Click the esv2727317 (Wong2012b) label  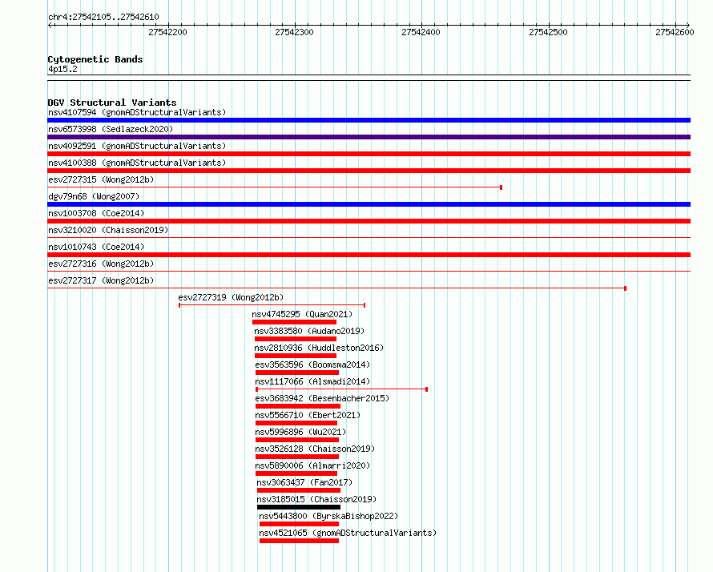[101, 280]
